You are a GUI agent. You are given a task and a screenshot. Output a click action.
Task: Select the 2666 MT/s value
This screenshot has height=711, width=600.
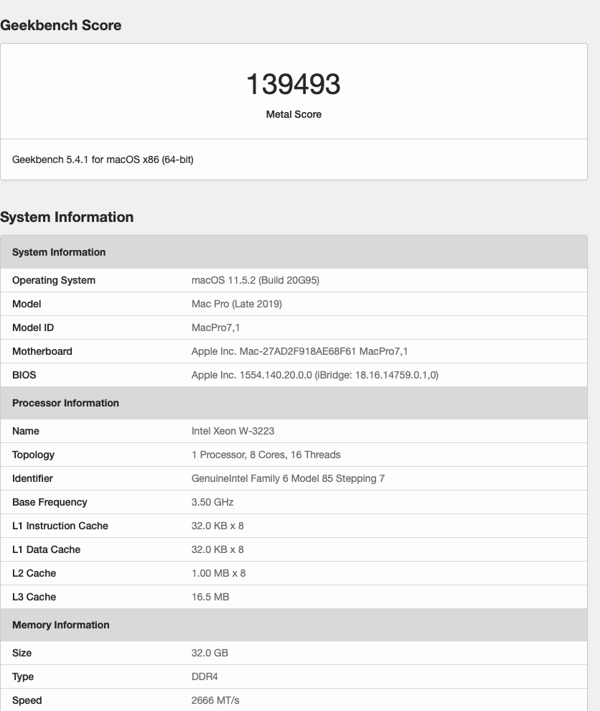coord(215,700)
